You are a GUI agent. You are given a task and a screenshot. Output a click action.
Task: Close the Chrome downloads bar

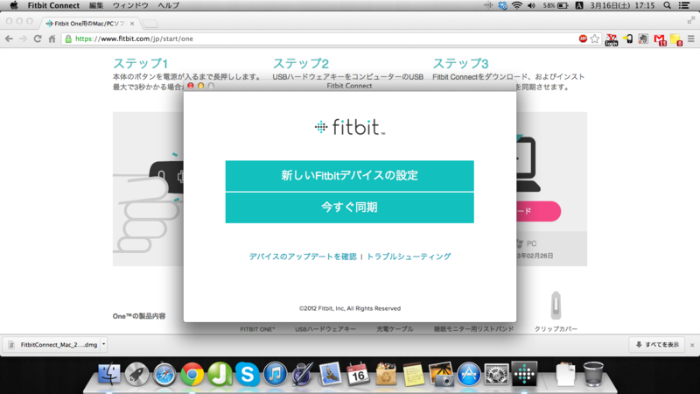click(x=692, y=345)
